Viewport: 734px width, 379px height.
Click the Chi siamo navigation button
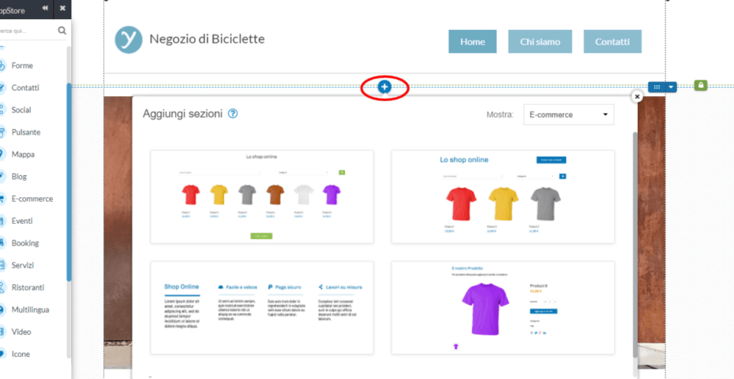[x=539, y=42]
